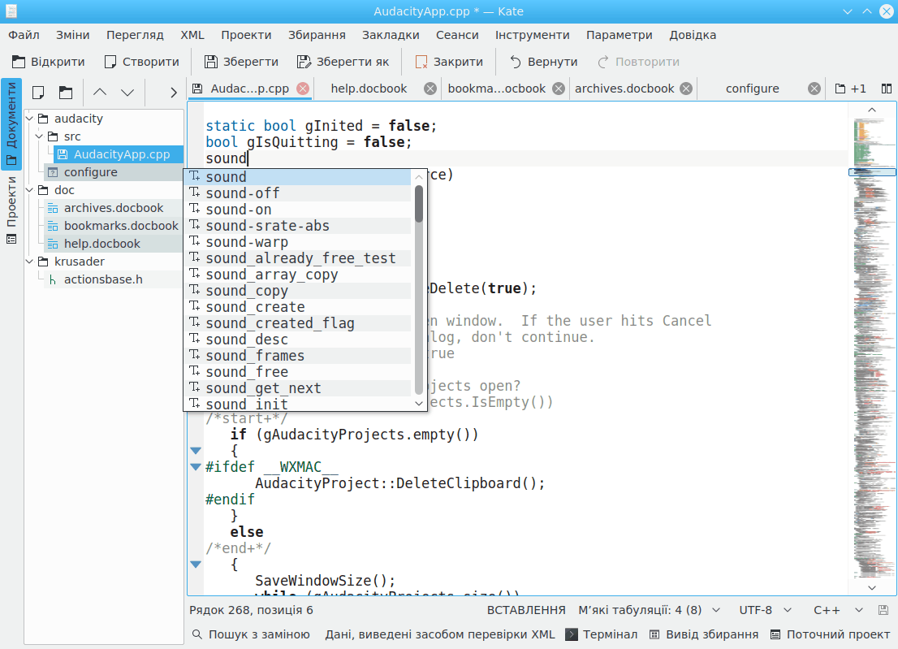Select sound_create from completion list
Screen dimensions: 898x649
click(255, 307)
